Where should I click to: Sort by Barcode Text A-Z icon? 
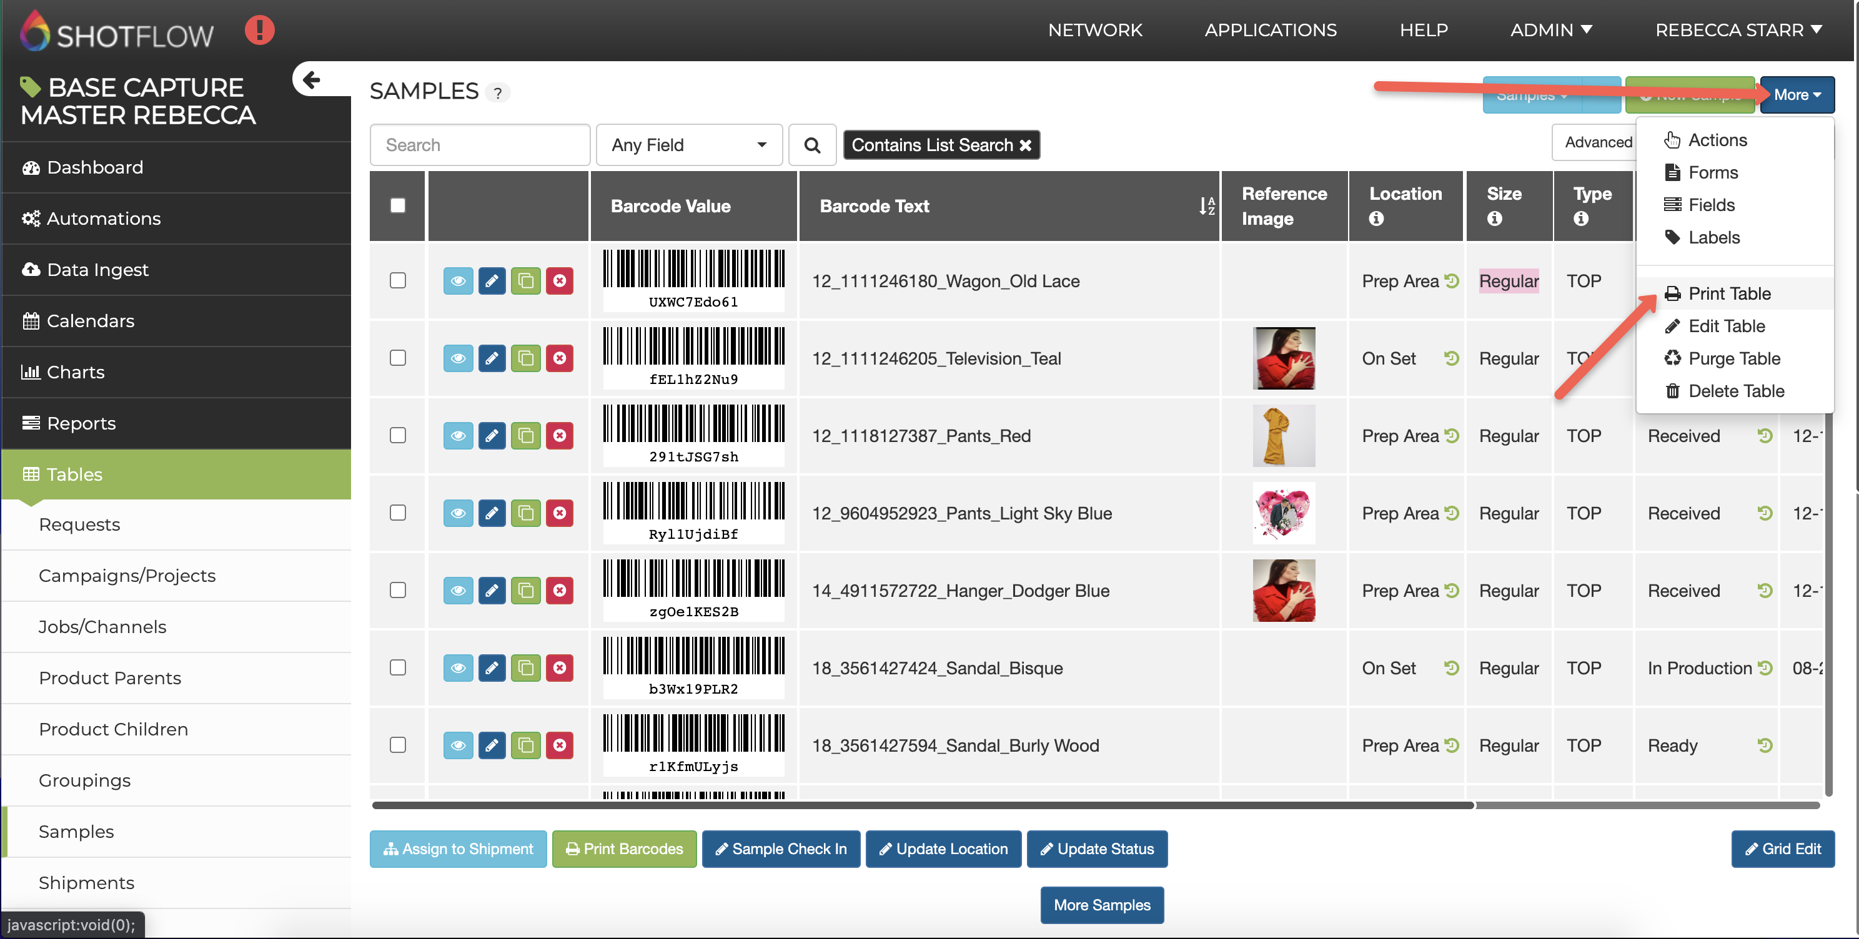click(x=1207, y=206)
